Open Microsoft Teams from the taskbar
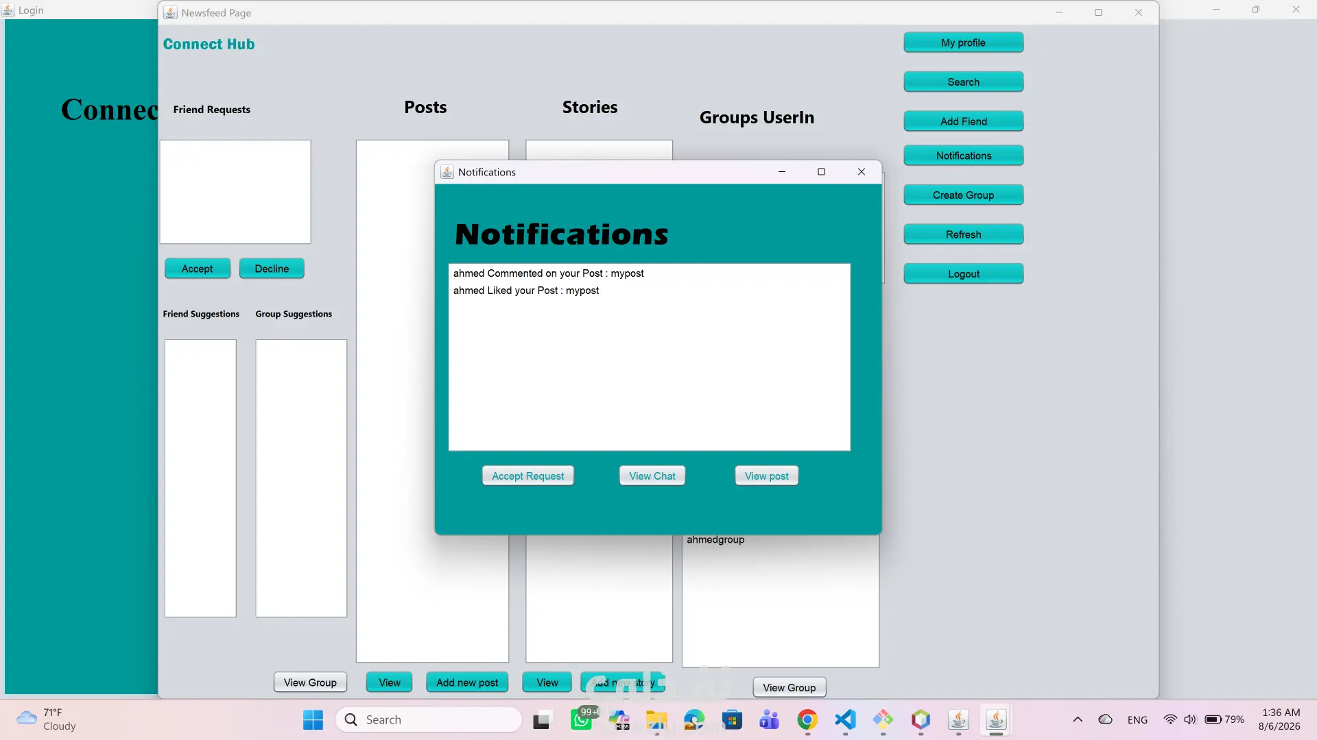This screenshot has height=740, width=1317. click(770, 720)
